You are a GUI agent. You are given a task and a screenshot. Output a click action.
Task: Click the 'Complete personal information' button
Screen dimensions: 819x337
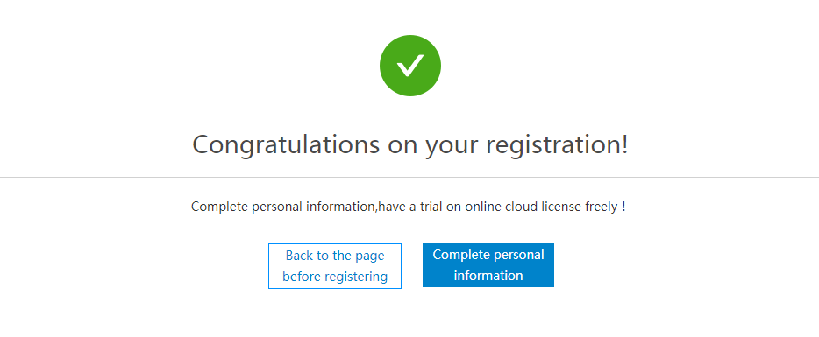click(488, 265)
